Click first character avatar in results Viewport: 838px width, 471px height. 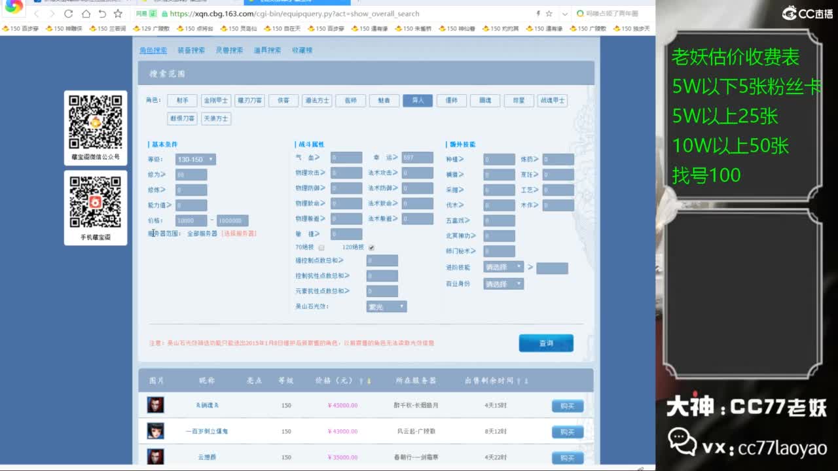155,405
